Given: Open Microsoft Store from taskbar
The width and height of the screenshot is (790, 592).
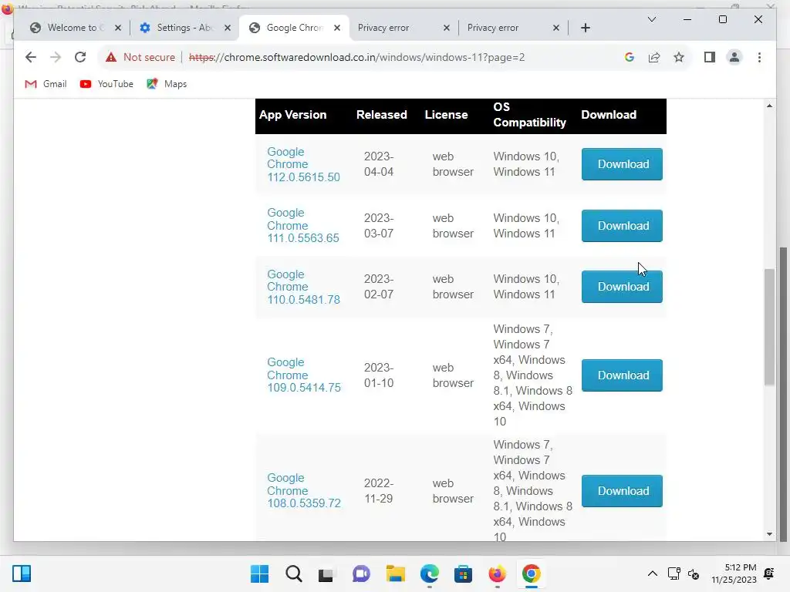Looking at the screenshot, I should (x=463, y=573).
